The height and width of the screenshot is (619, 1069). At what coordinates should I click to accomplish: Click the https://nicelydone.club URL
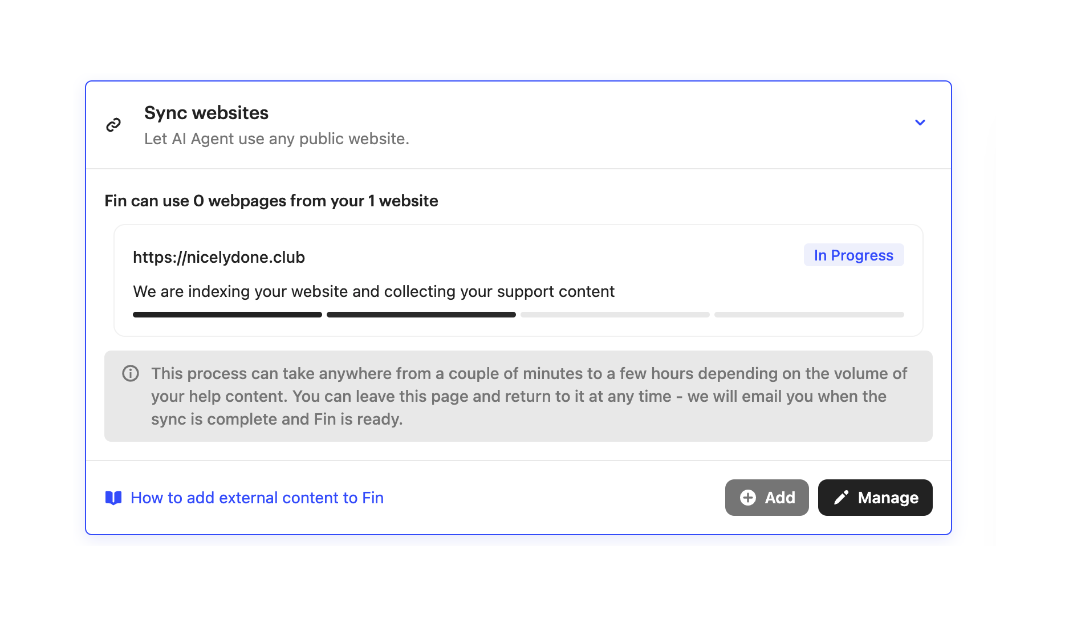tap(219, 258)
